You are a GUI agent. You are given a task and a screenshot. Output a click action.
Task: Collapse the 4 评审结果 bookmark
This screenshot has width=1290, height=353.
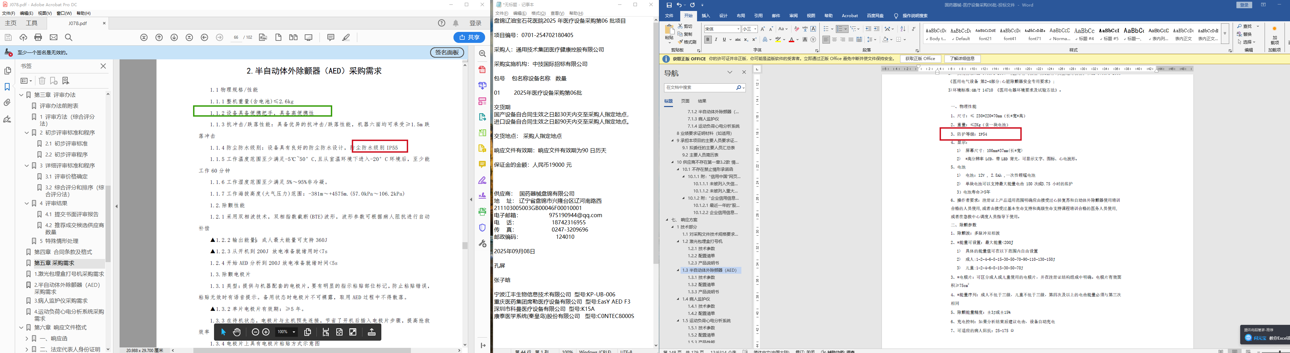click(x=27, y=203)
